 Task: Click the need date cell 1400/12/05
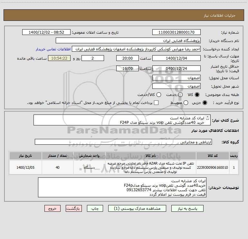25,167
